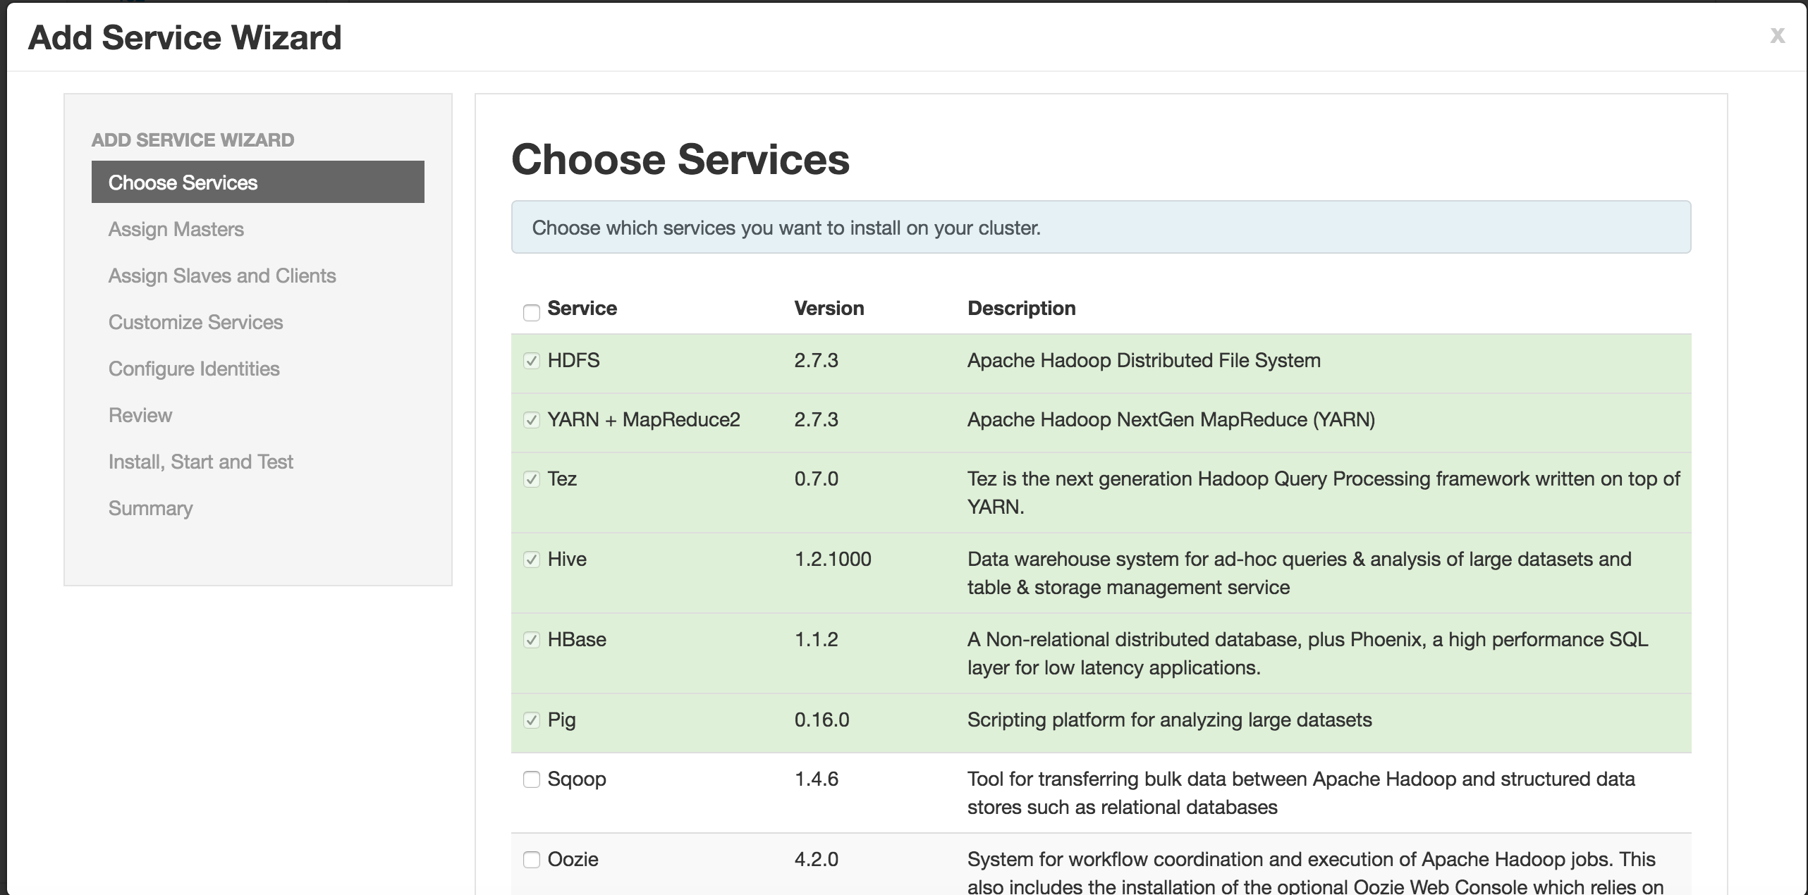Viewport: 1808px width, 895px height.
Task: Go to the Assign Masters step
Action: [176, 229]
